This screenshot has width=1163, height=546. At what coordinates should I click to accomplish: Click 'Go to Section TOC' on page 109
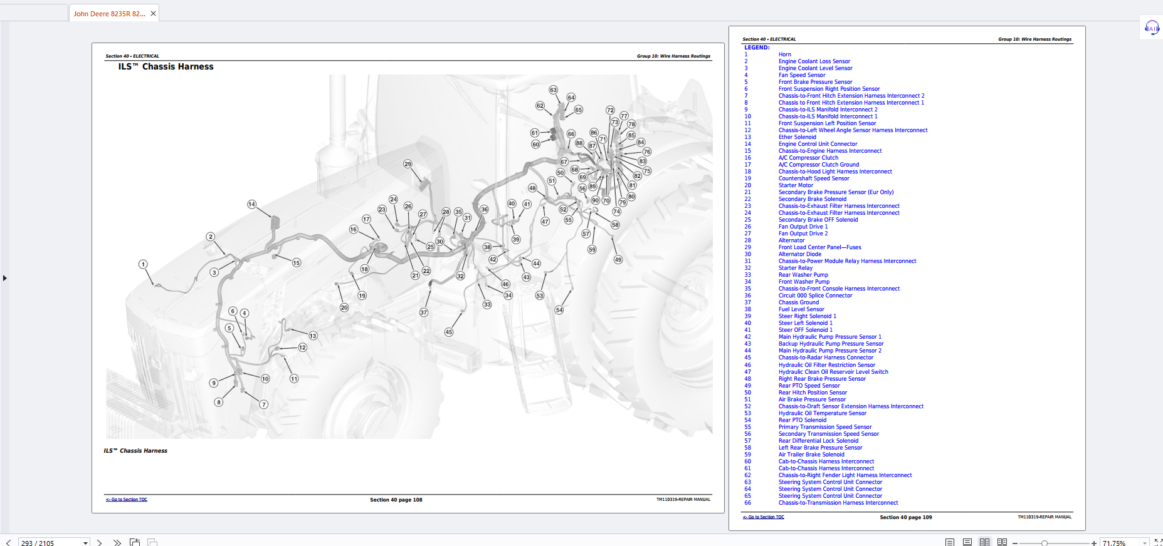point(764,517)
